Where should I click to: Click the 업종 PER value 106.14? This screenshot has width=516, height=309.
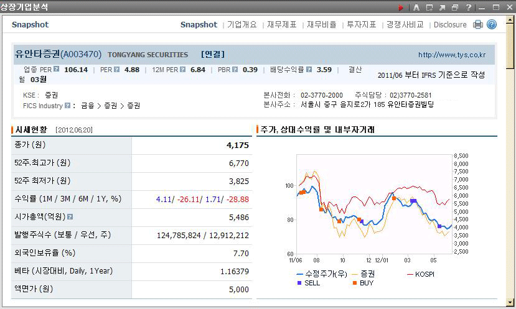coord(76,70)
